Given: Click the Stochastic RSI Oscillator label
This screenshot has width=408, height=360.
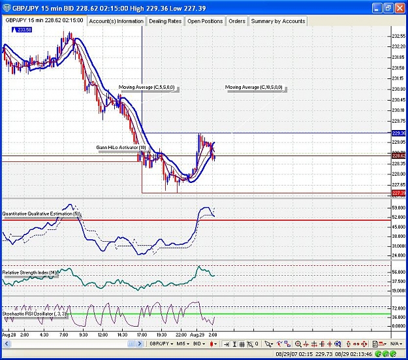Looking at the screenshot, I should pyautogui.click(x=34, y=314).
